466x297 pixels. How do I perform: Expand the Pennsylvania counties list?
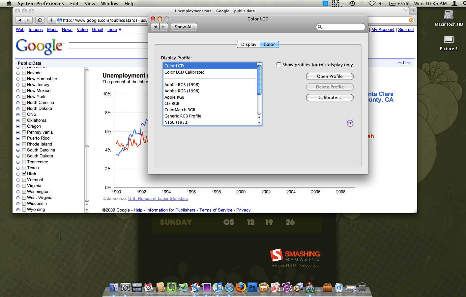(x=18, y=132)
